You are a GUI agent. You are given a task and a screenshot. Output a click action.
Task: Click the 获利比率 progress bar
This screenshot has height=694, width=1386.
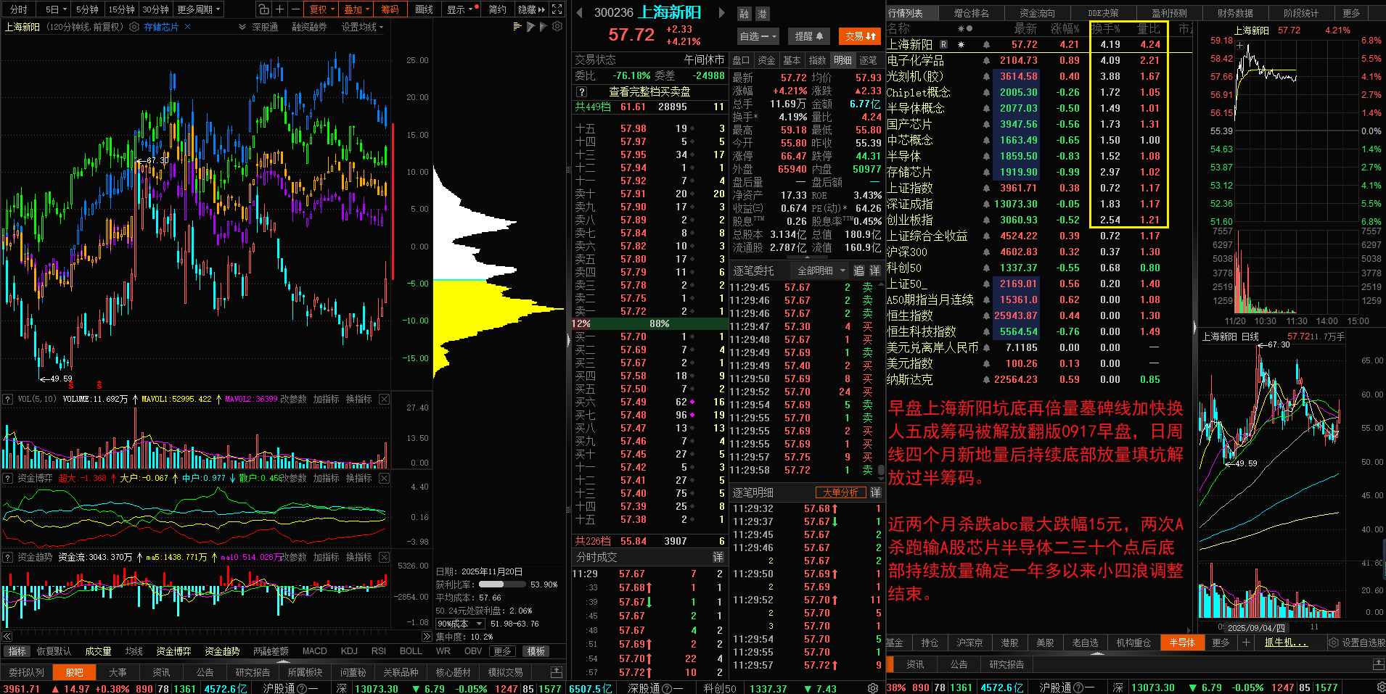click(501, 584)
